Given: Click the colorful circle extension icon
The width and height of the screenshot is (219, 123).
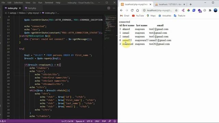Looking at the screenshot, I should coord(189,10).
